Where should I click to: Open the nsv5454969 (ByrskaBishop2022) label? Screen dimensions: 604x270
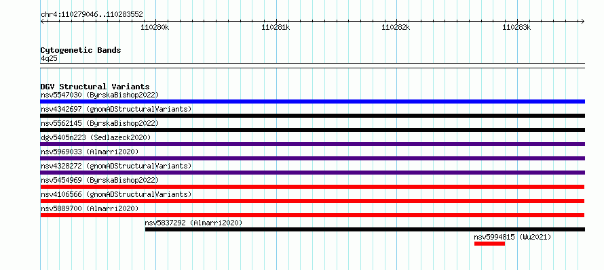[100, 180]
